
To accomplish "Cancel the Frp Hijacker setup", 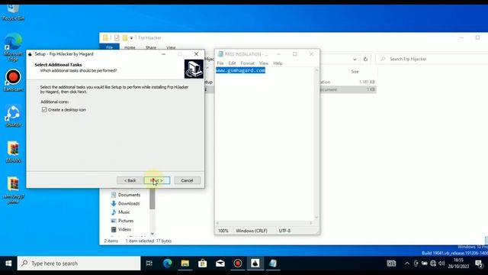I will point(187,180).
